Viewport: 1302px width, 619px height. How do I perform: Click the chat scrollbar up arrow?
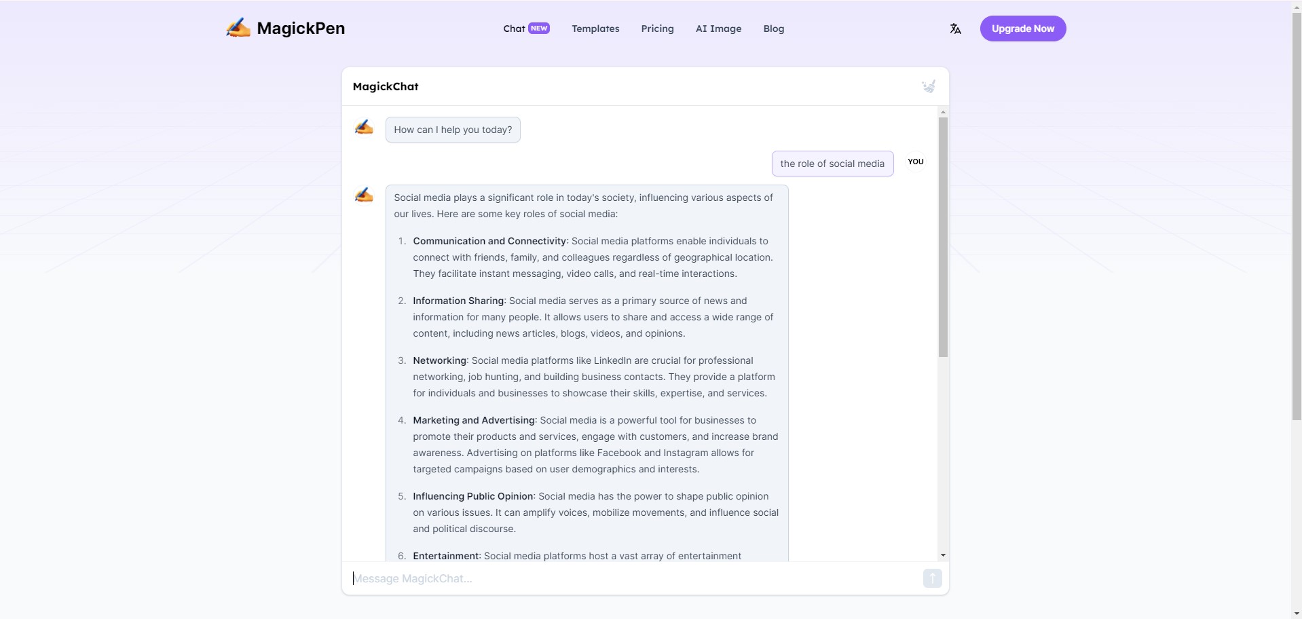943,111
